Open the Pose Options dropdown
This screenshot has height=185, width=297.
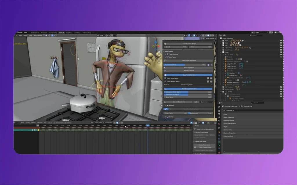pyautogui.click(x=211, y=38)
